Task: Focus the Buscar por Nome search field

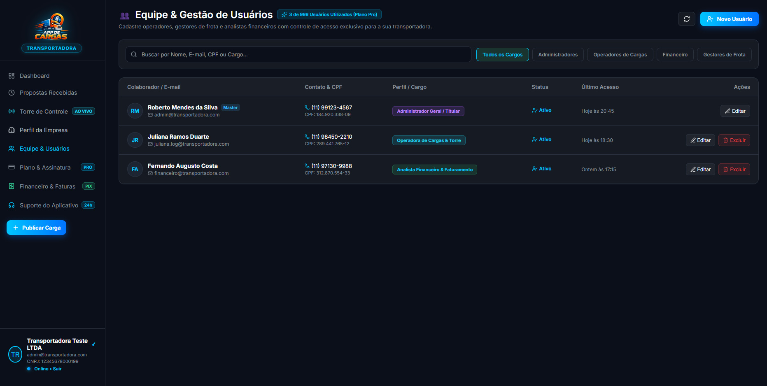Action: pos(298,54)
